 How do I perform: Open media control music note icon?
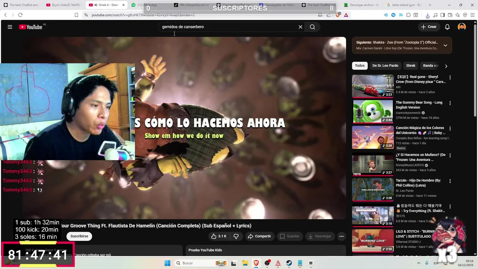[x=435, y=15]
